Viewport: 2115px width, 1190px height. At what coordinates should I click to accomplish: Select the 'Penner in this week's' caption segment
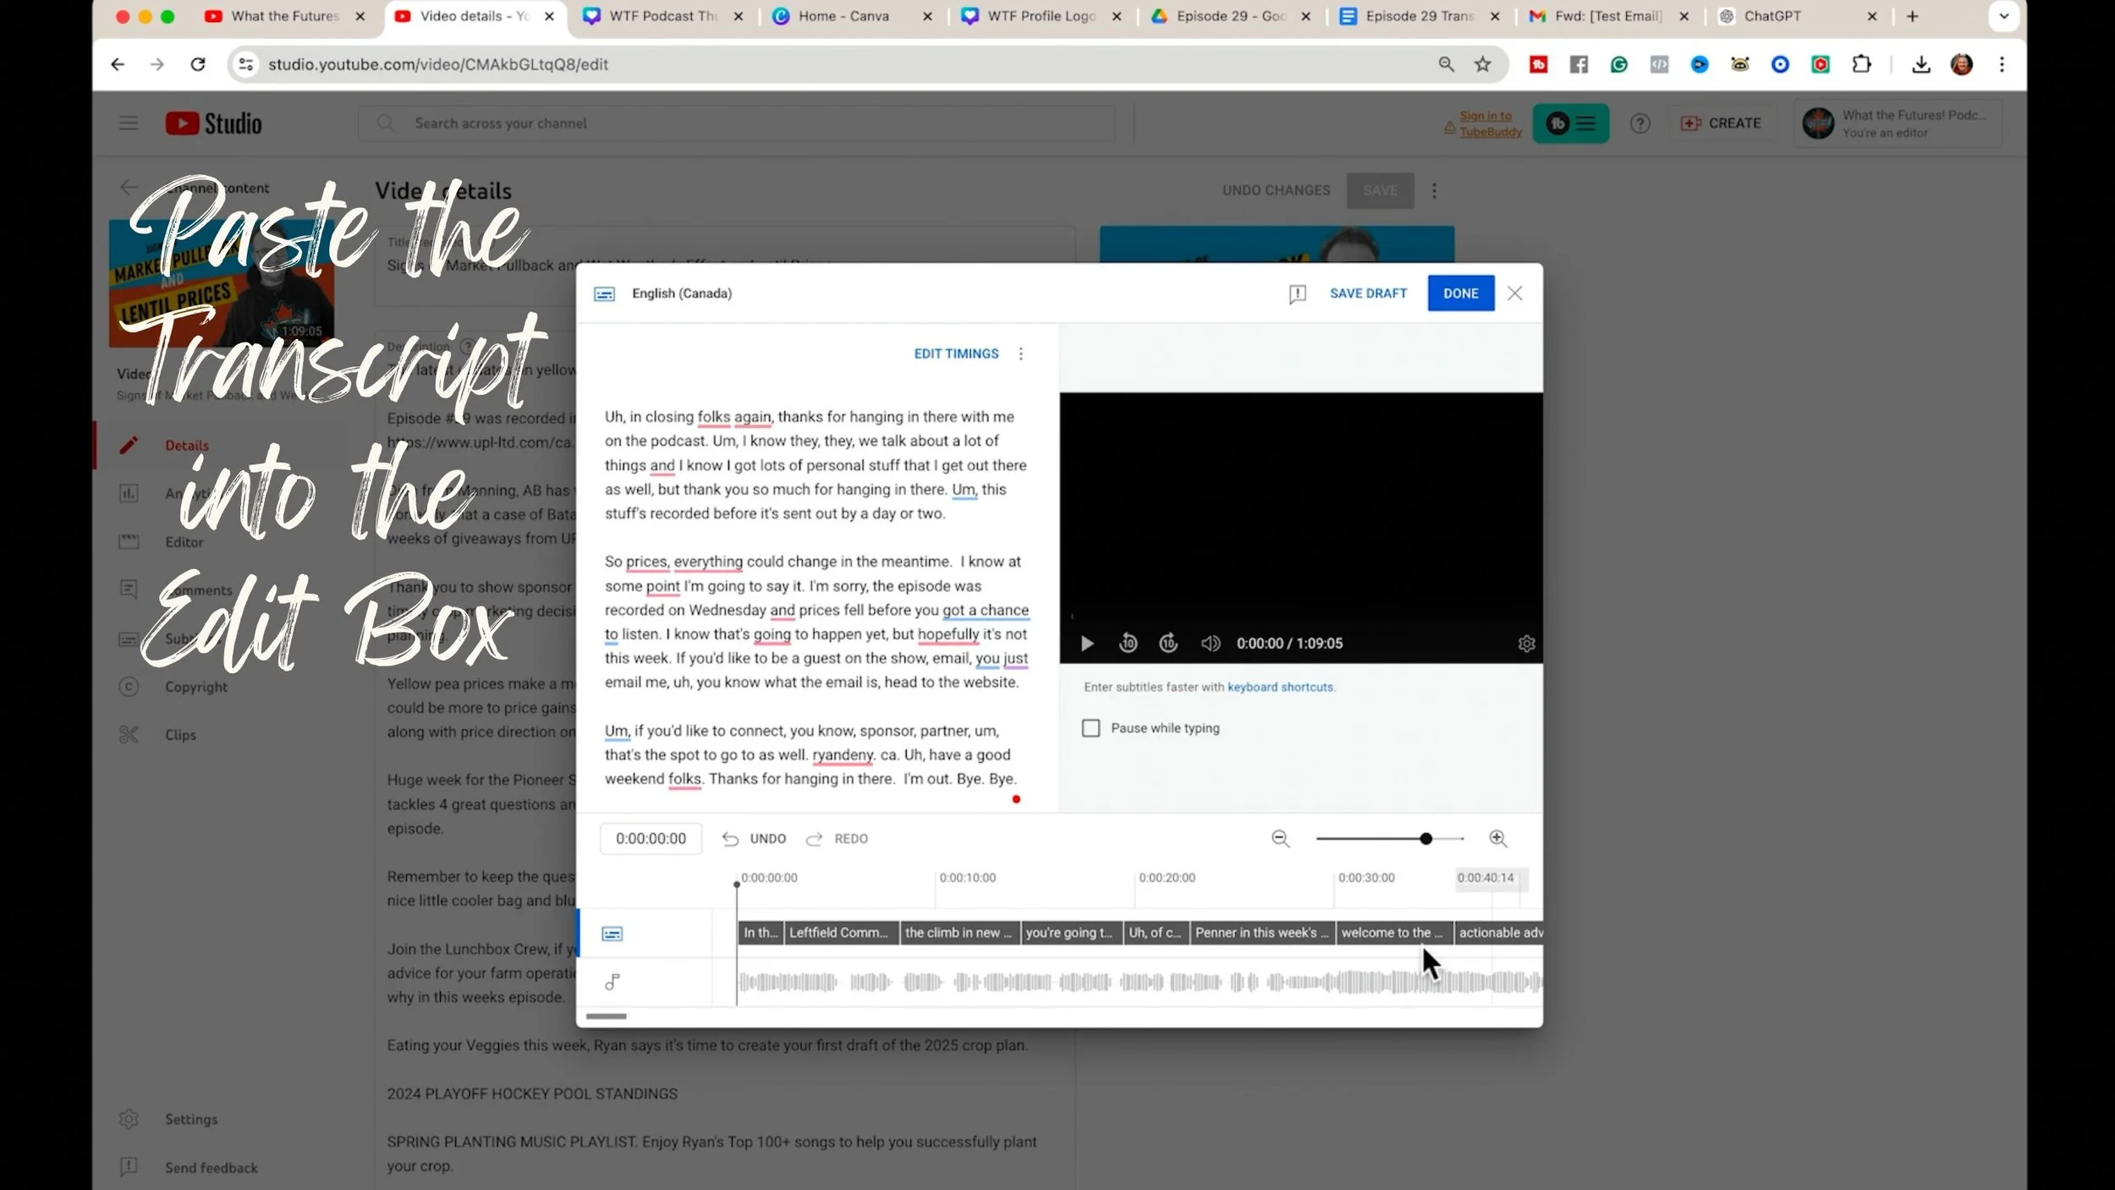[1262, 933]
